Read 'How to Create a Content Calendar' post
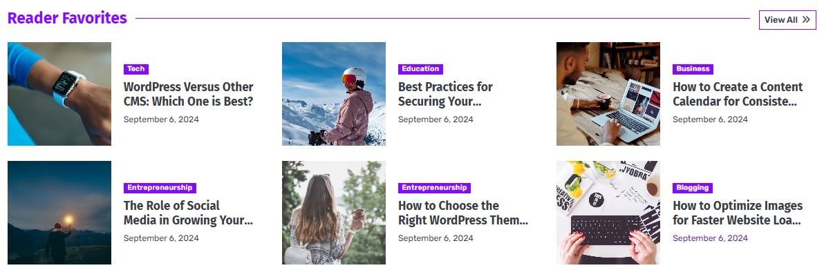 coord(738,95)
